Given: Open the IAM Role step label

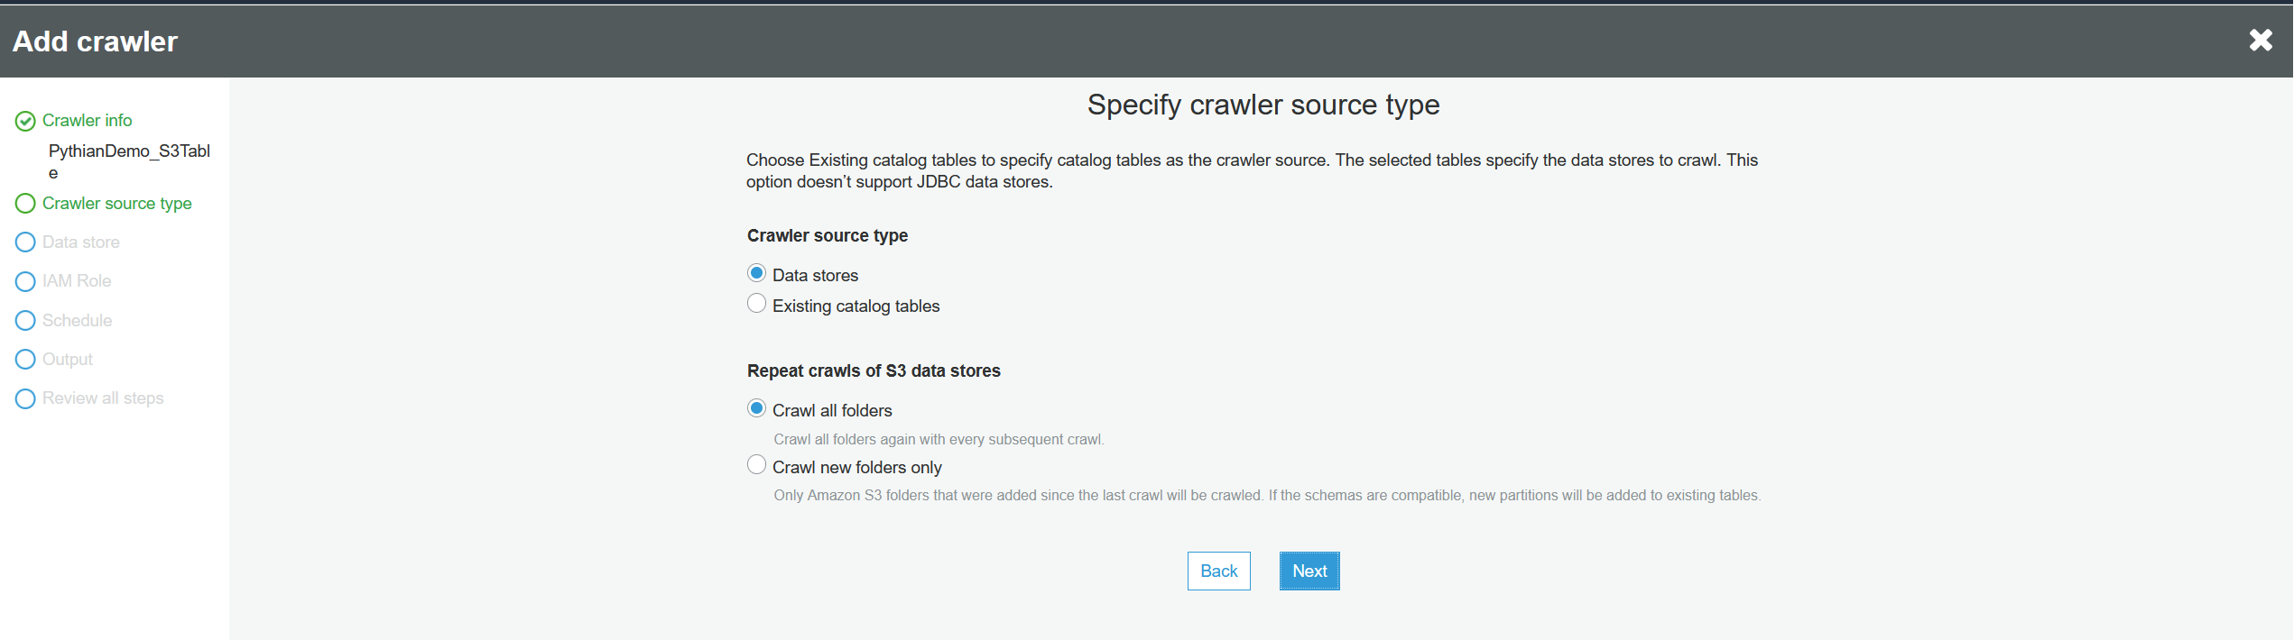Looking at the screenshot, I should coord(77,281).
